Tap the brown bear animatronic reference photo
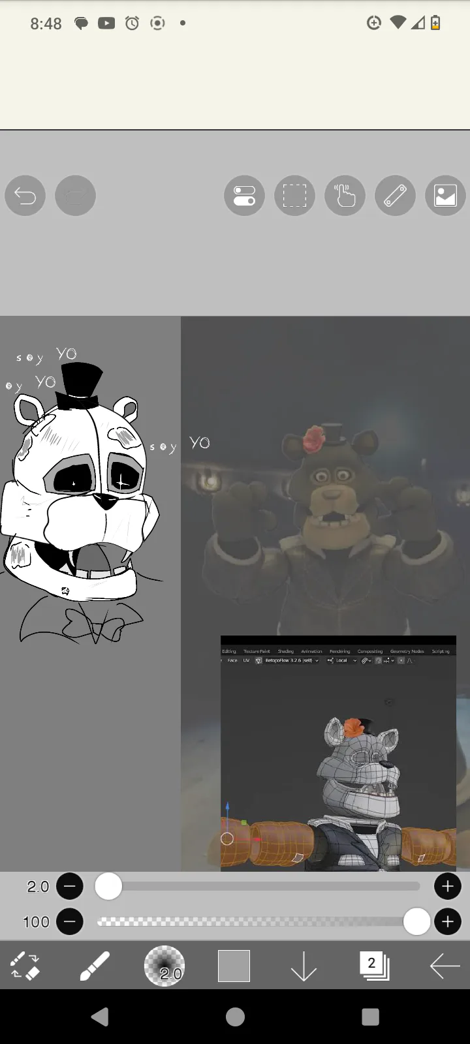The image size is (470, 1044). click(325, 476)
